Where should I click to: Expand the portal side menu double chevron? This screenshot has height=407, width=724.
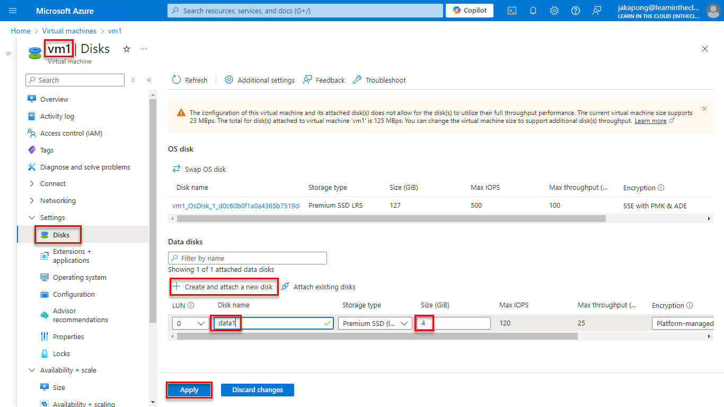[x=8, y=54]
